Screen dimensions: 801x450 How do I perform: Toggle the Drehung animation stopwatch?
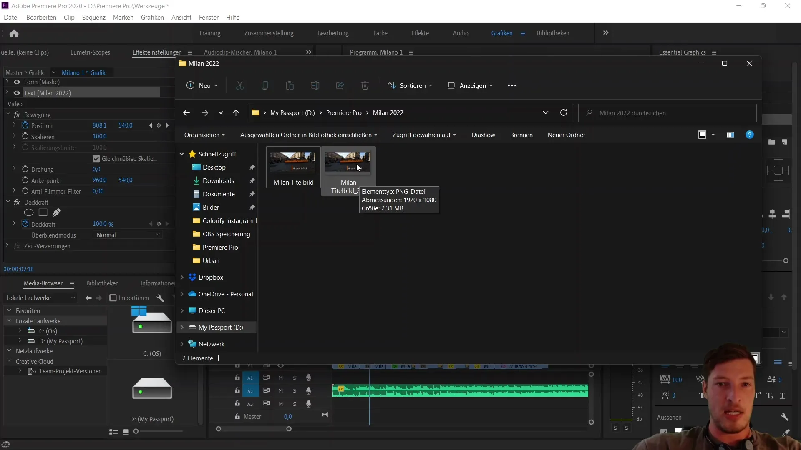tap(25, 169)
